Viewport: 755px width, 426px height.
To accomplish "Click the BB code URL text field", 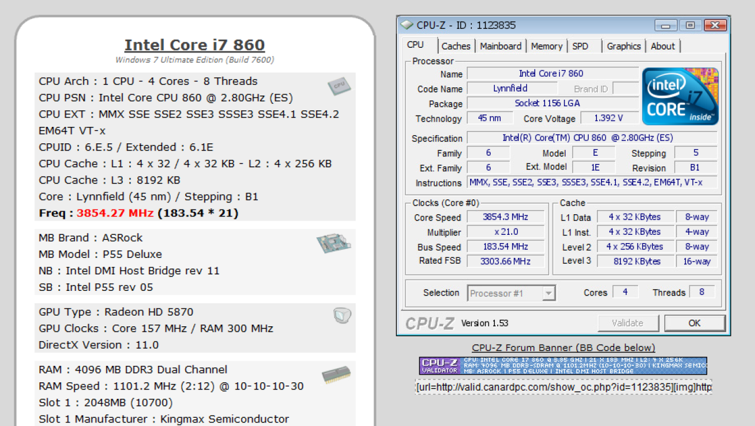I will point(563,387).
